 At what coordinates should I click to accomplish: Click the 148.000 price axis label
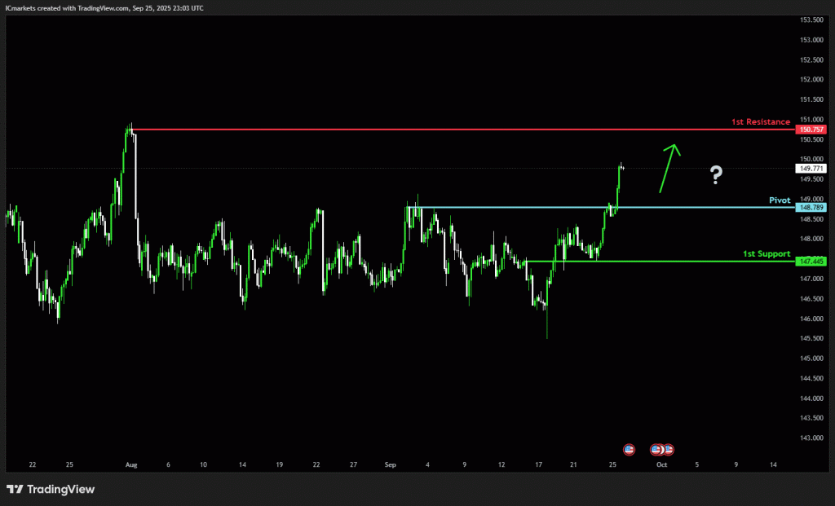tap(811, 239)
